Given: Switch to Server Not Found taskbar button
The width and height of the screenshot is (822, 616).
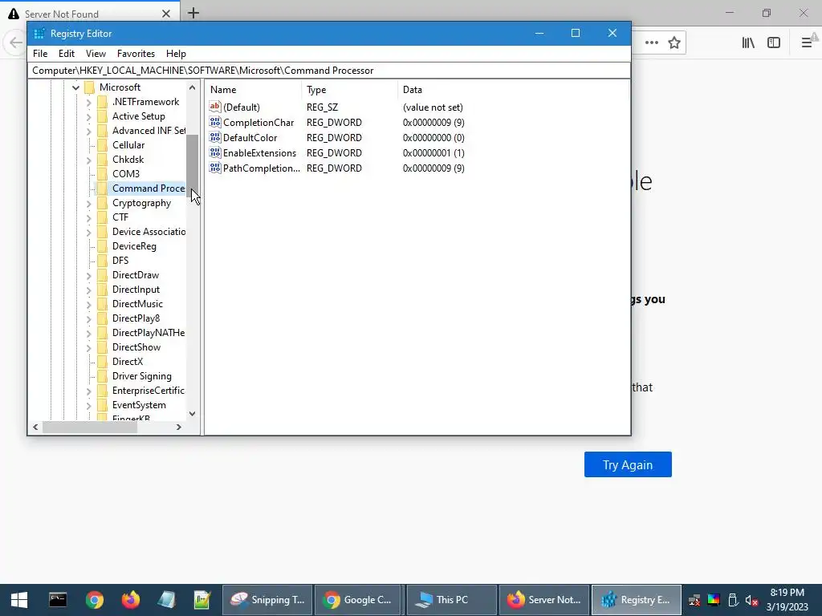Looking at the screenshot, I should pyautogui.click(x=544, y=600).
